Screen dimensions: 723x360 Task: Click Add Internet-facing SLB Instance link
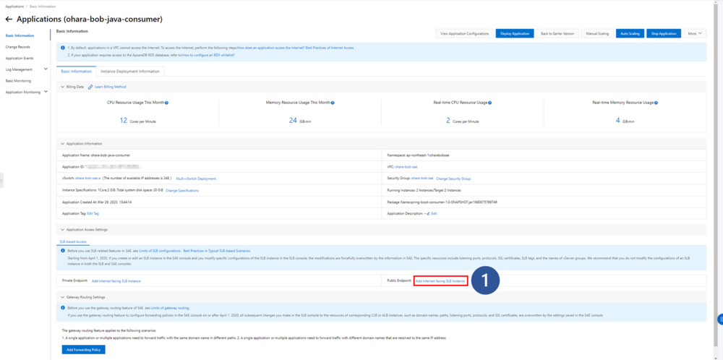[x=440, y=280]
